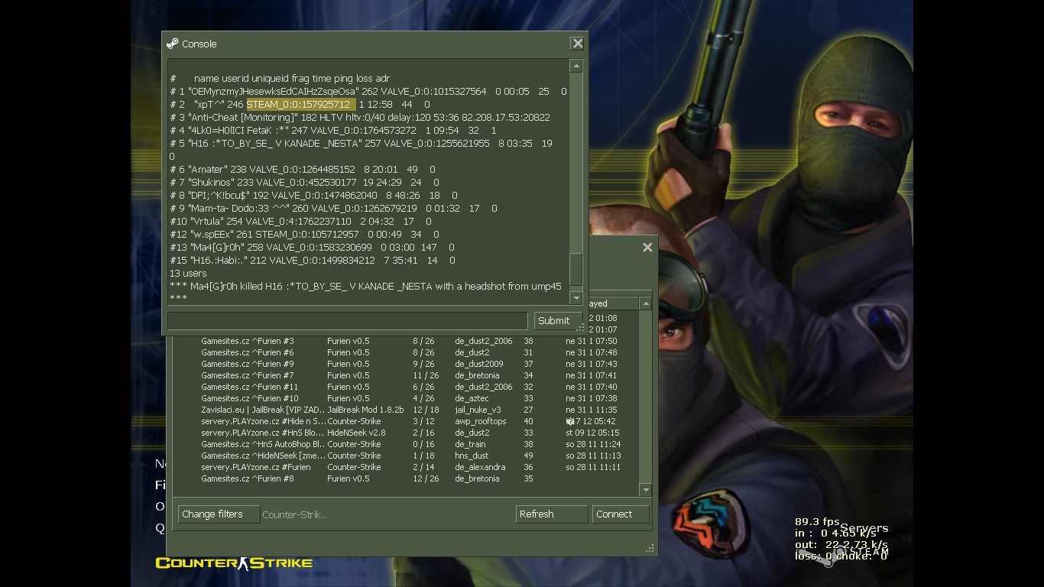Click the Steam icon in Console title bar
This screenshot has width=1044, height=587.
[173, 44]
